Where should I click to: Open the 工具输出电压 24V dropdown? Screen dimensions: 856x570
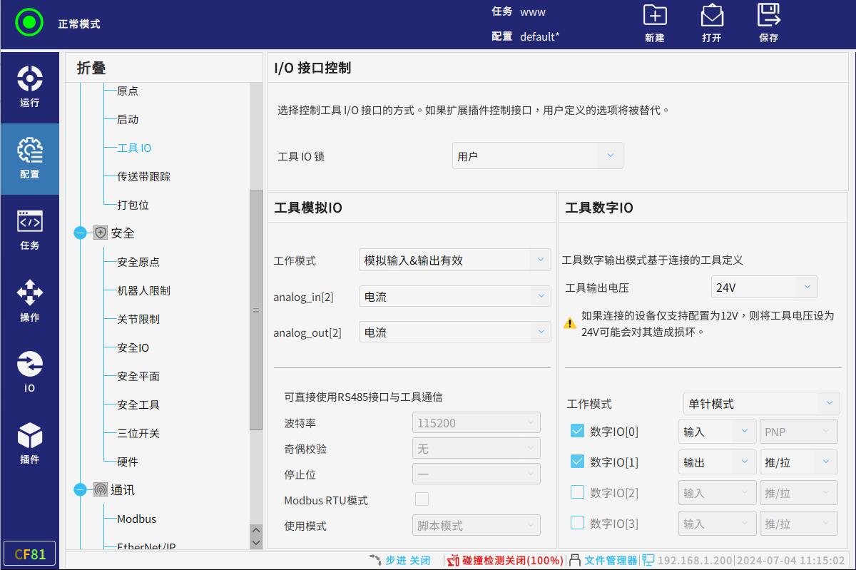click(764, 287)
